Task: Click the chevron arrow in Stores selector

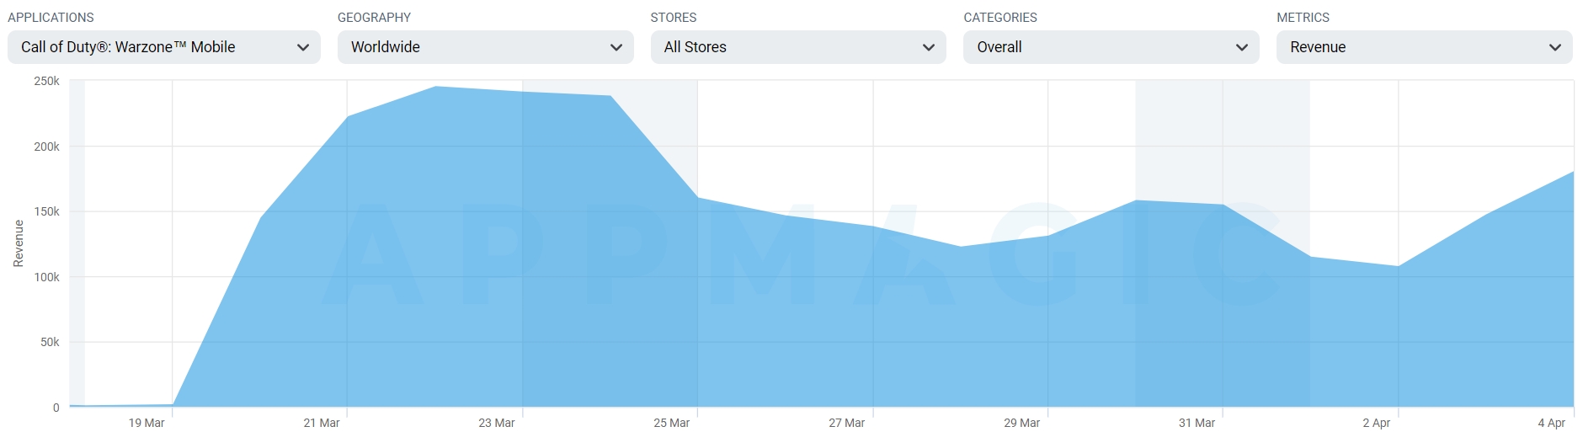Action: (929, 48)
